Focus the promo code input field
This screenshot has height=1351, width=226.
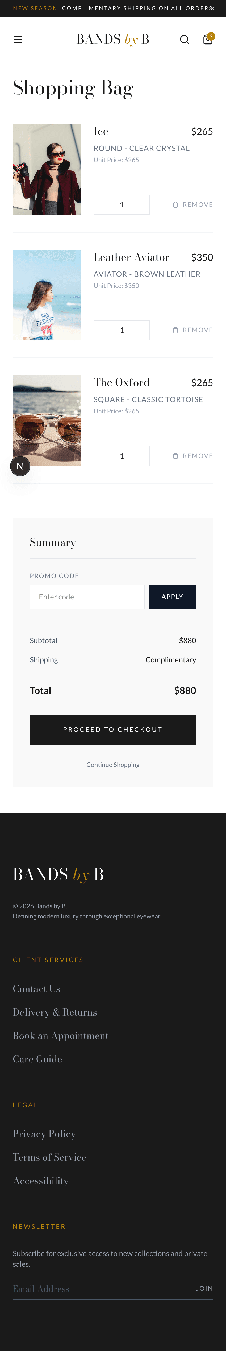[x=87, y=597]
